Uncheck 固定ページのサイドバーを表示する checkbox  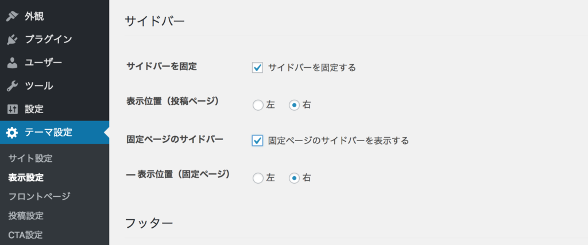pyautogui.click(x=257, y=141)
